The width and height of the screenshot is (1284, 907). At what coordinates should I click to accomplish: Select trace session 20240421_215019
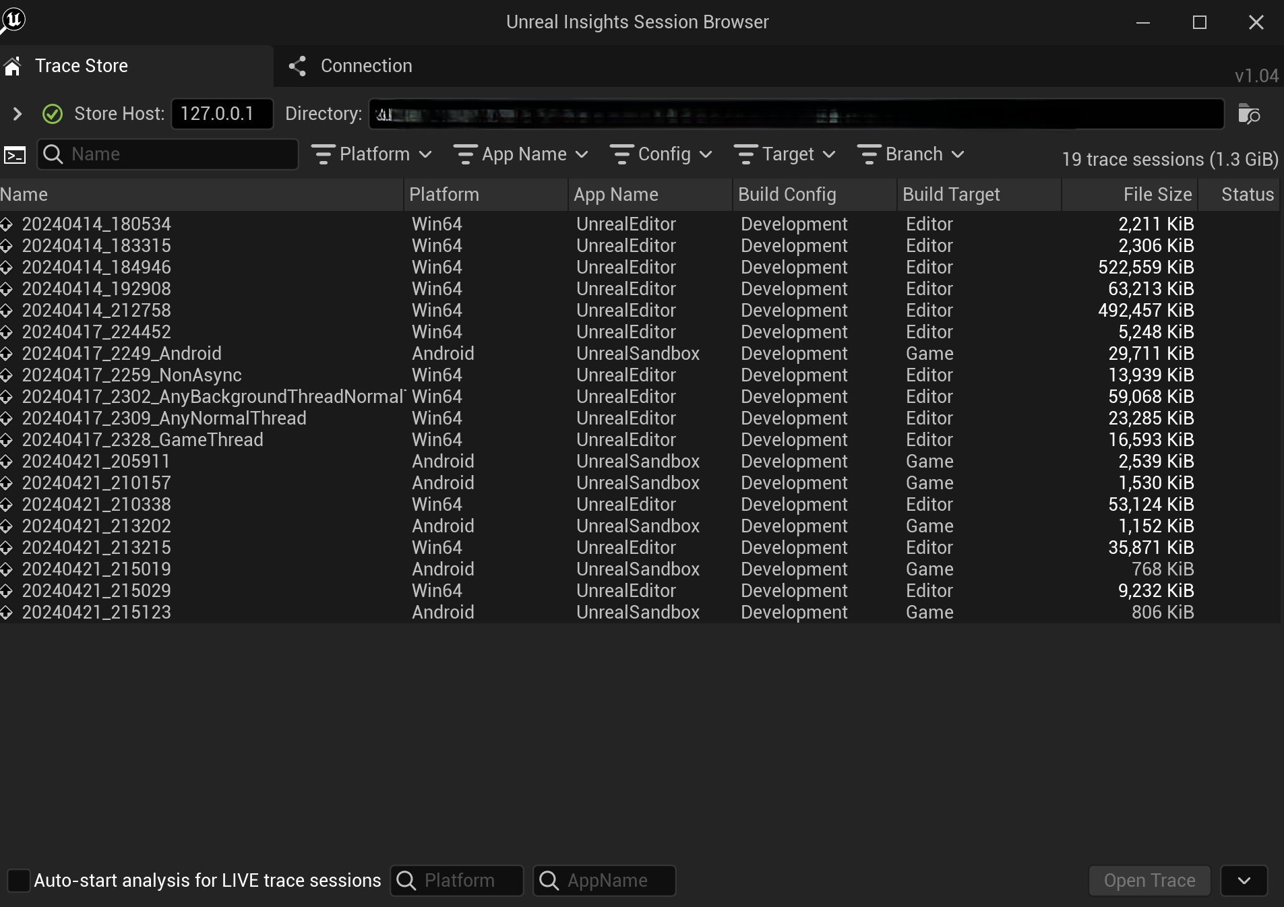click(640, 569)
